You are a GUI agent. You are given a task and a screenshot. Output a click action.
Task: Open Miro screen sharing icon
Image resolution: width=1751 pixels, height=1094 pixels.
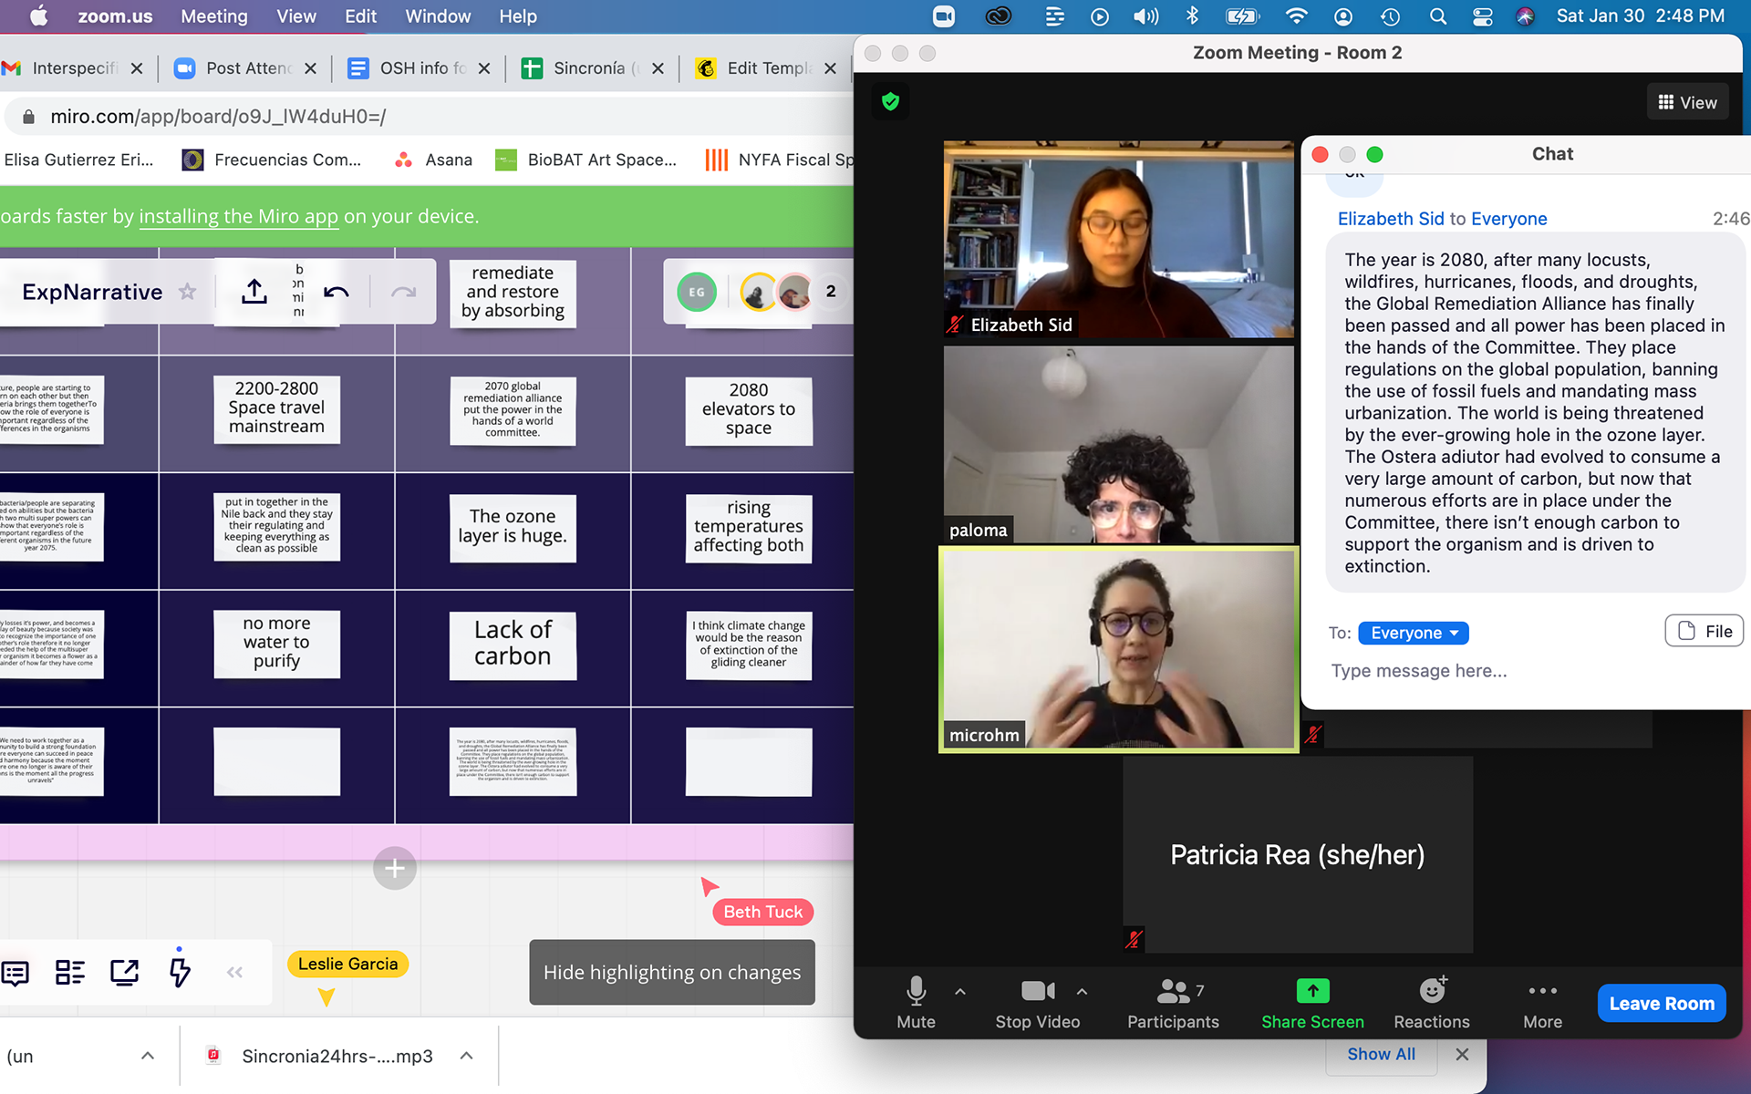pyautogui.click(x=125, y=973)
